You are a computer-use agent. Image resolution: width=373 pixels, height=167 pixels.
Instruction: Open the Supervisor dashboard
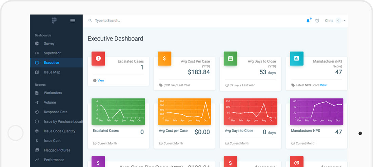tap(56, 53)
